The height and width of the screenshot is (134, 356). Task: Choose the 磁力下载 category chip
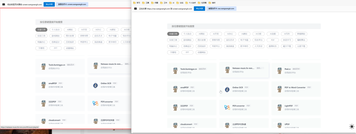tap(287, 46)
